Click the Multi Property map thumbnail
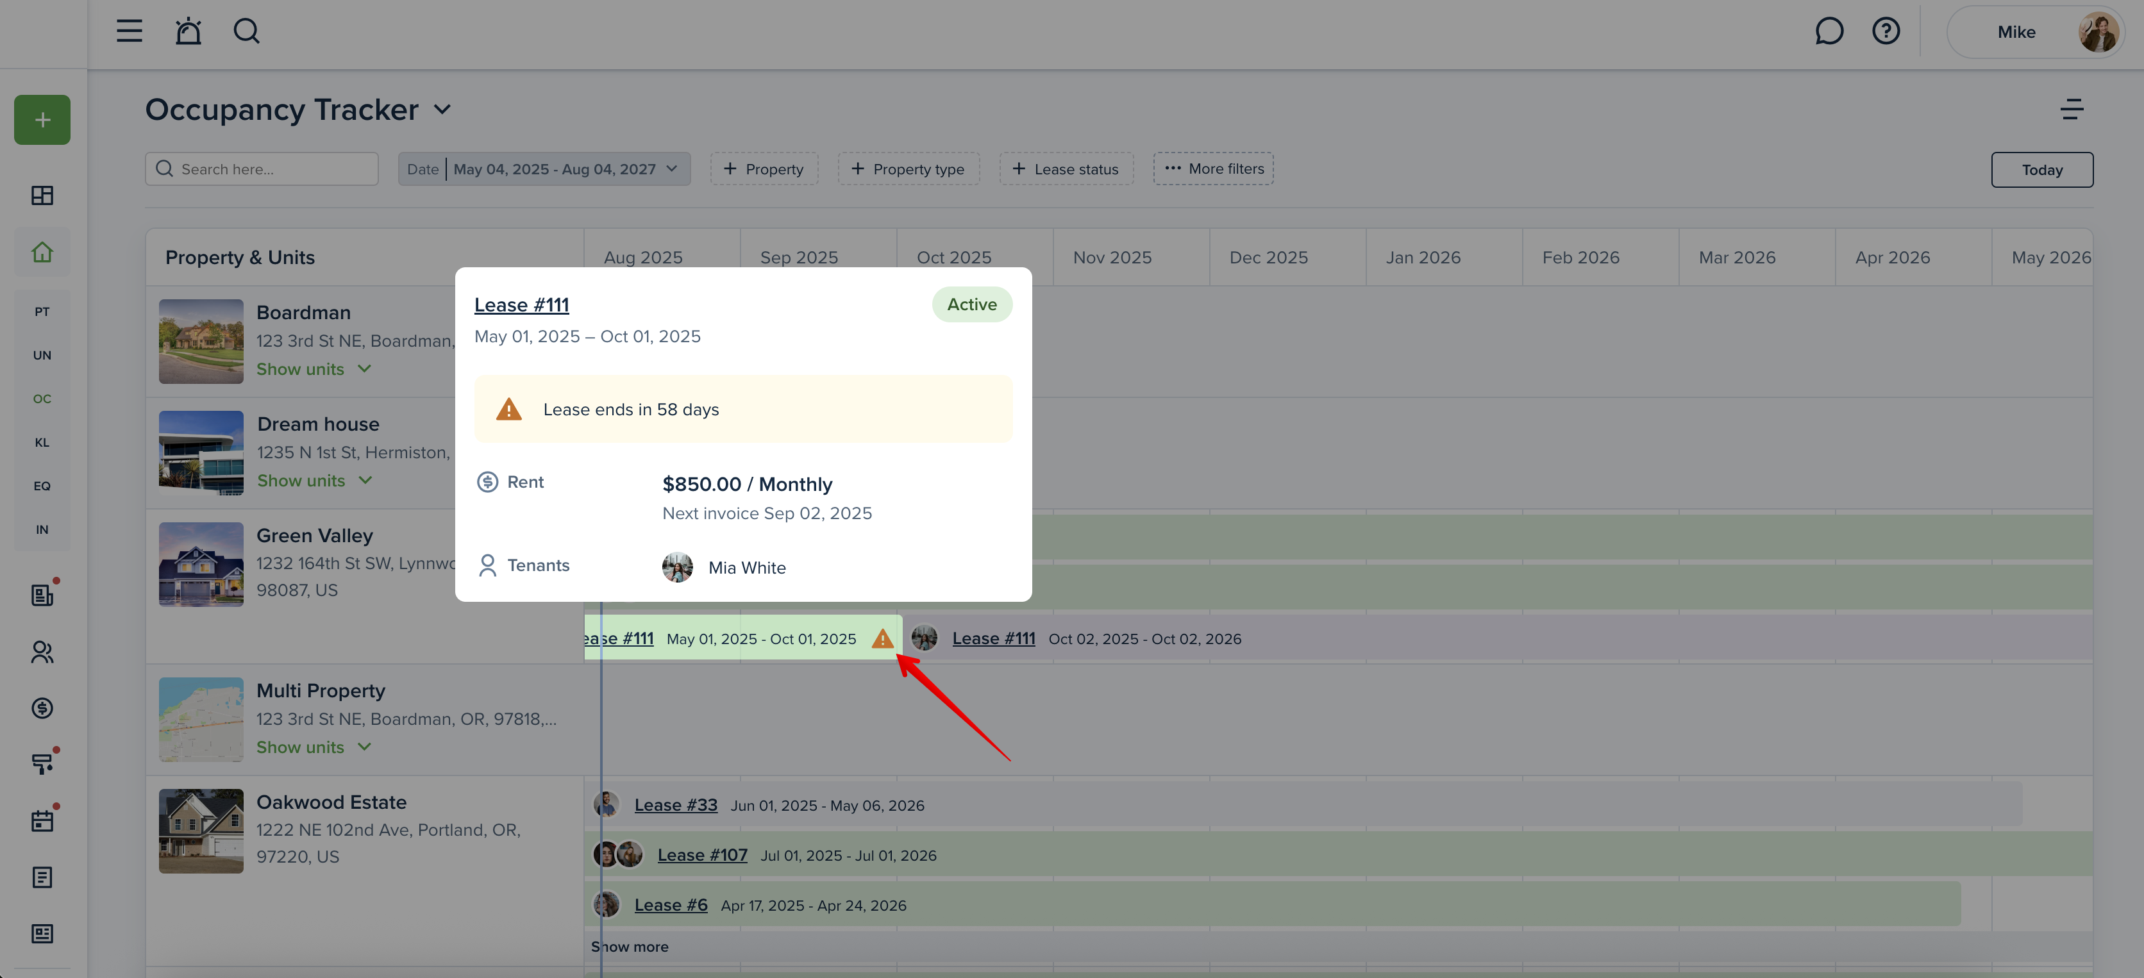Image resolution: width=2144 pixels, height=978 pixels. pos(201,720)
